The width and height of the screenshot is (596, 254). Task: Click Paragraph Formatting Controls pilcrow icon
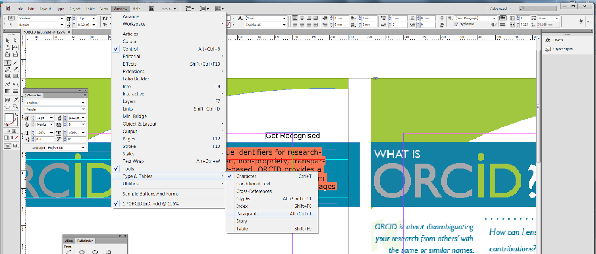pyautogui.click(x=11, y=25)
